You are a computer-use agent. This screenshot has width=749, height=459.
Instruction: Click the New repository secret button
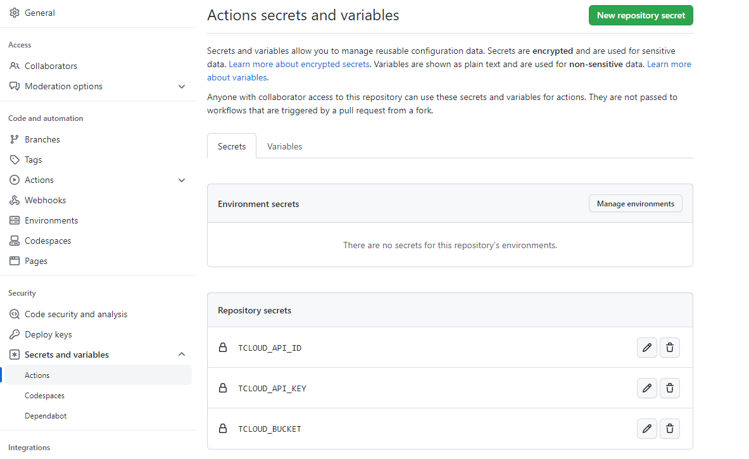pyautogui.click(x=641, y=15)
